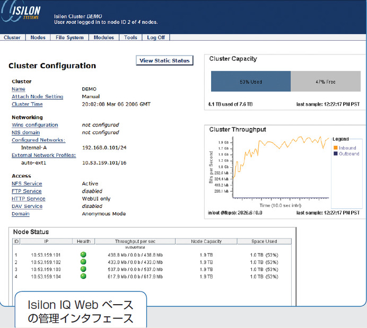Select node IP 10.53.159.104

click(x=46, y=277)
